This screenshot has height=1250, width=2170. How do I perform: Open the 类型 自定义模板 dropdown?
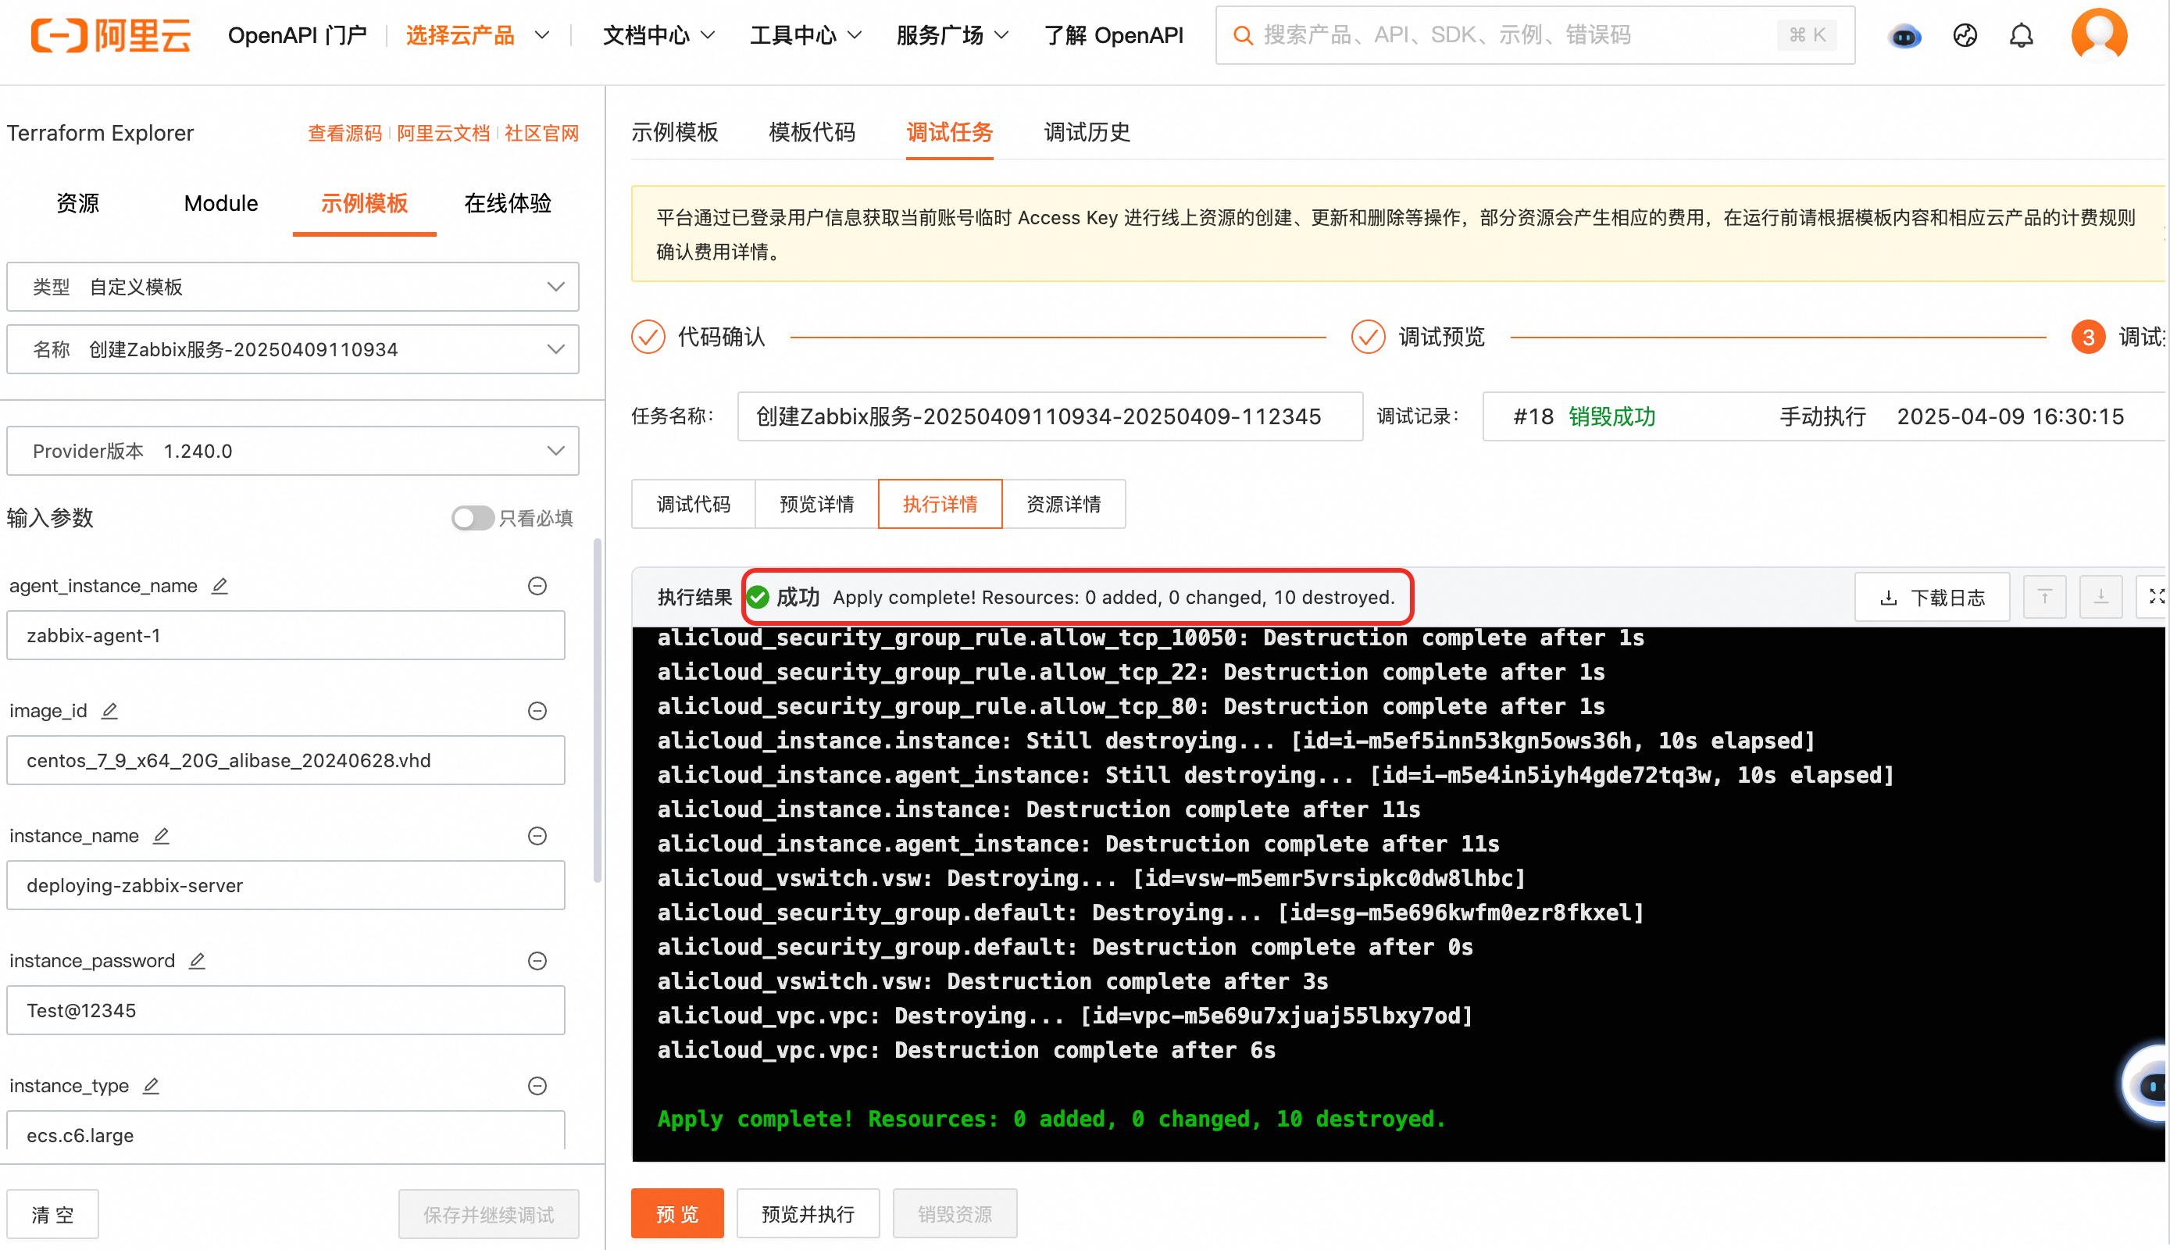coord(293,287)
